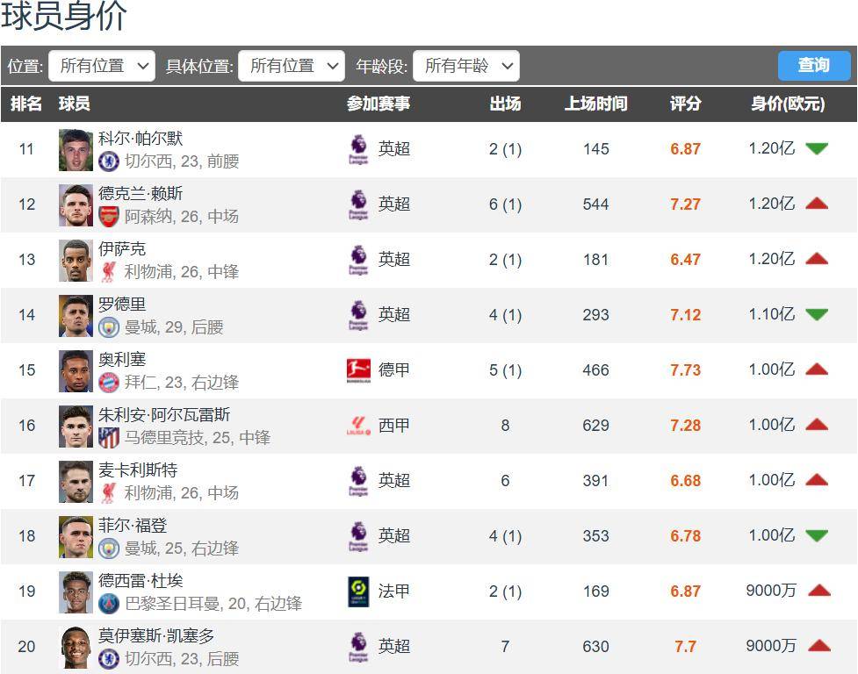Click the red up arrow beside 莫伊塞斯·凯塞多's 9000万
858x674 pixels.
click(818, 647)
